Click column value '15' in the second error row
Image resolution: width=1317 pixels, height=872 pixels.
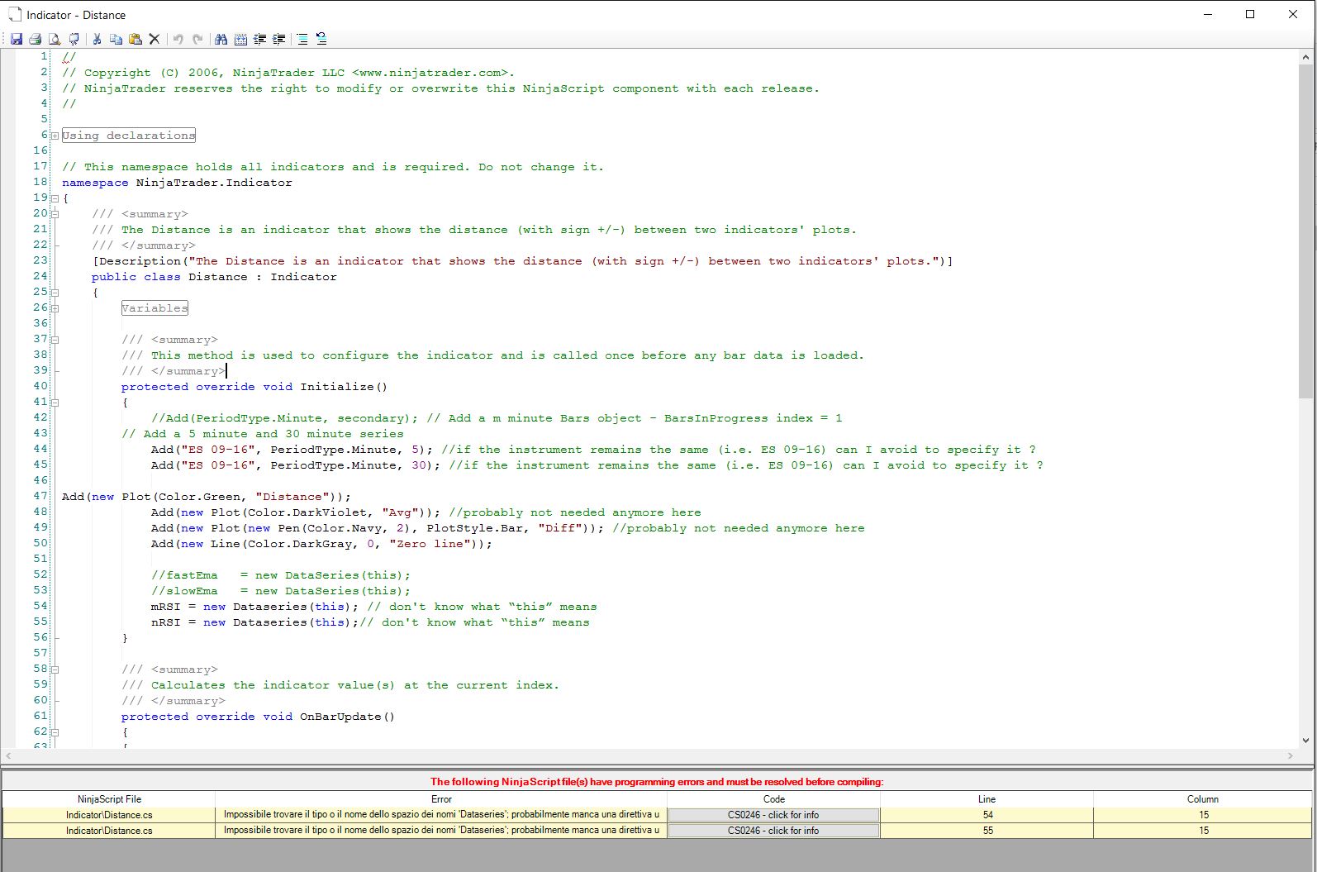pyautogui.click(x=1204, y=831)
